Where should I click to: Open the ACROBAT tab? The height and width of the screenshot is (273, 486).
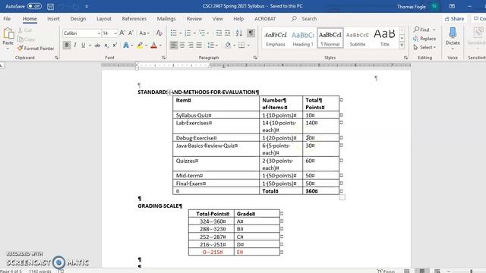tap(265, 18)
